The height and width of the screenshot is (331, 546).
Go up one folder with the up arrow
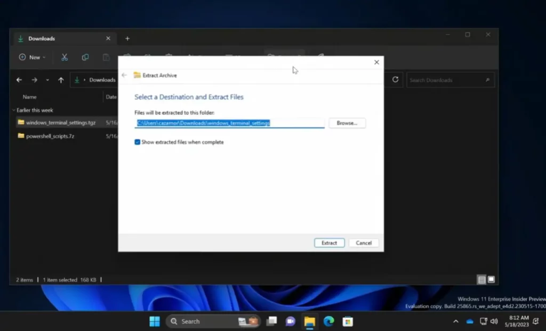click(61, 79)
